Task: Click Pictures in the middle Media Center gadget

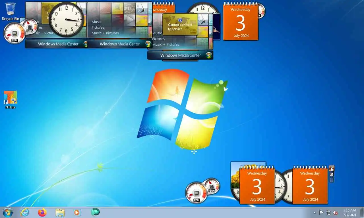Action: 98,27
